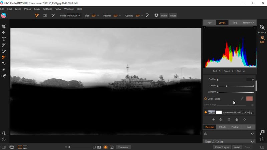
Task: Select the Zoom view tool
Action: pyautogui.click(x=4, y=76)
